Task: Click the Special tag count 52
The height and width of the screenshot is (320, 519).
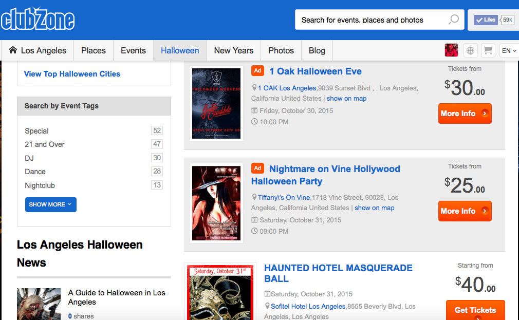Action: [157, 130]
